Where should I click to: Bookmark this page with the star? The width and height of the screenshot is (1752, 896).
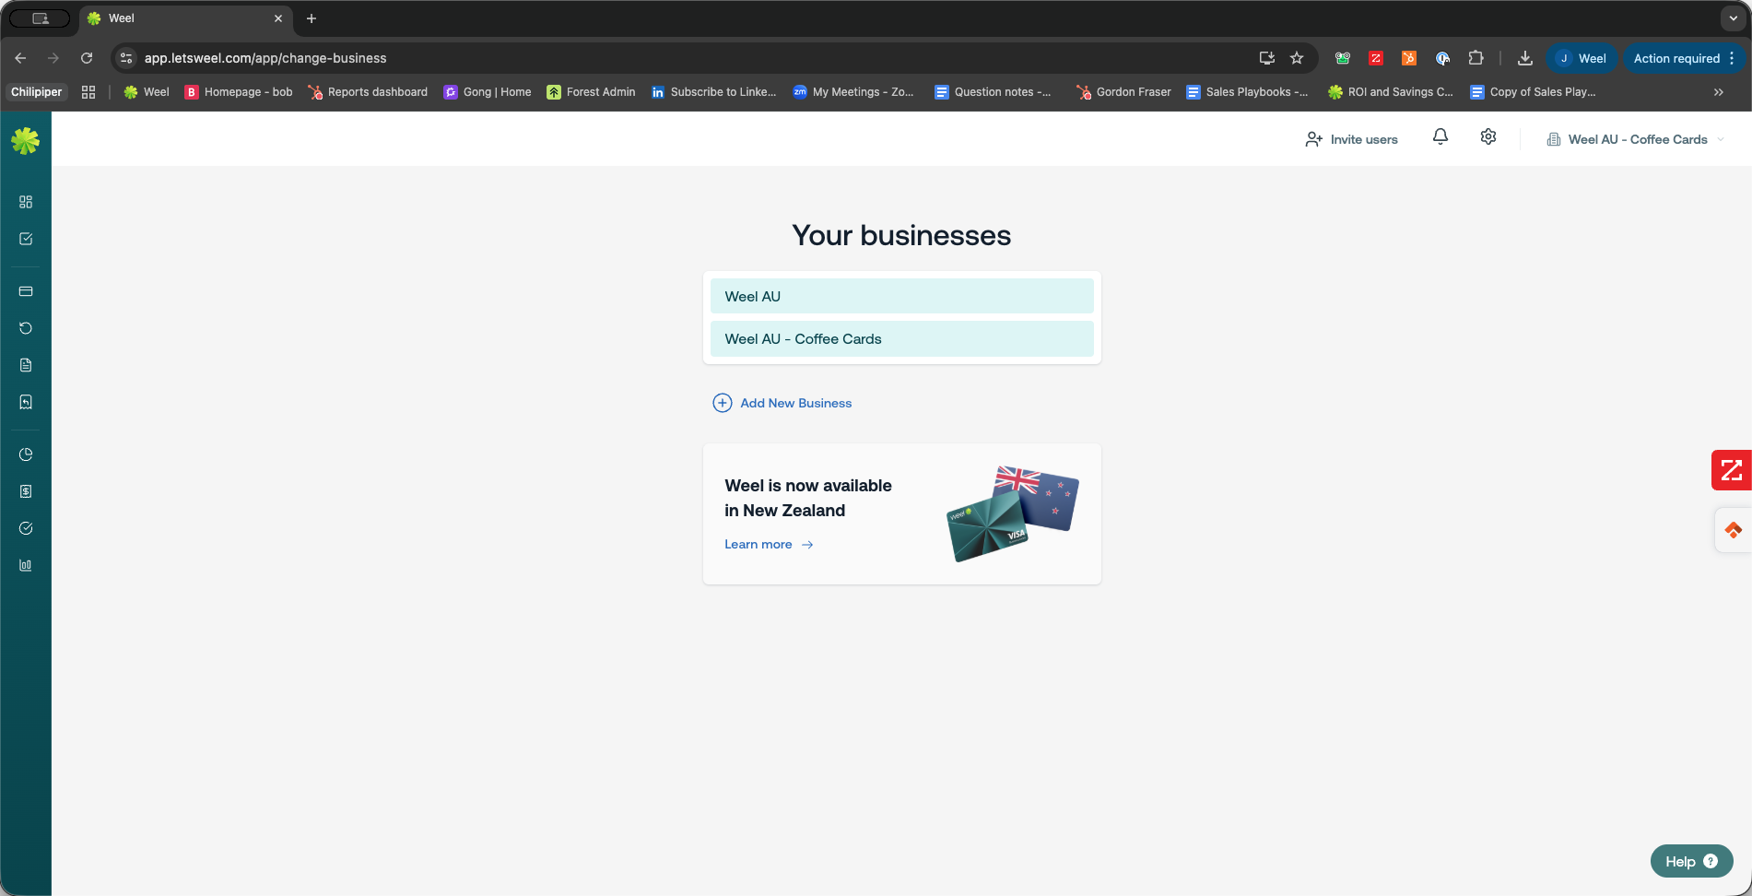[x=1297, y=58]
